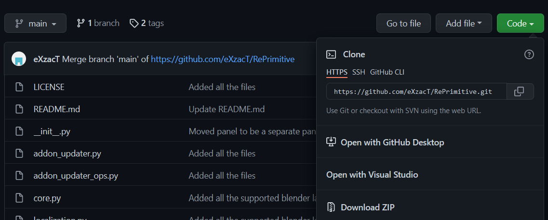This screenshot has height=220, width=548.
Task: Click the file icon beside addon_updater_ops.py
Action: click(19, 176)
